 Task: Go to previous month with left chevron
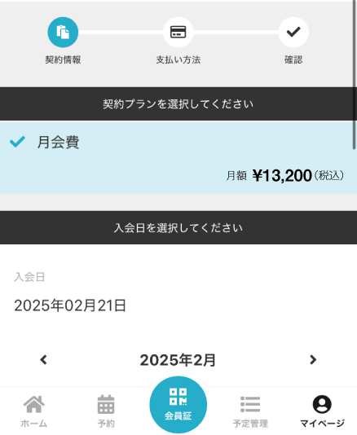[43, 360]
